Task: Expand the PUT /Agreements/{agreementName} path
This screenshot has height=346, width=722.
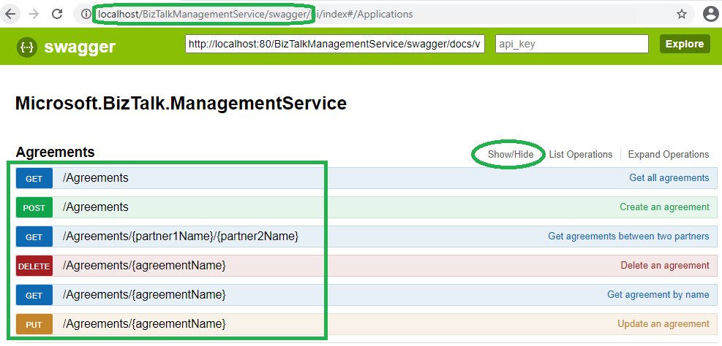Action: 144,324
